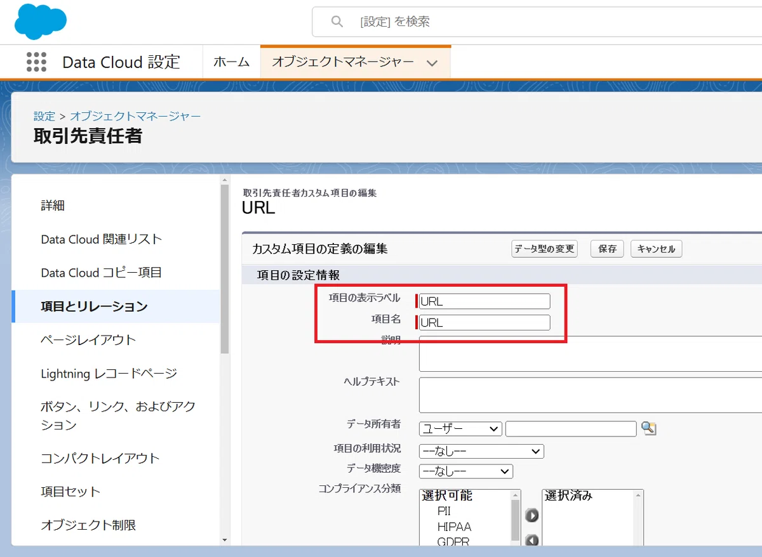
Task: Click the キャンセル button
Action: pos(656,249)
